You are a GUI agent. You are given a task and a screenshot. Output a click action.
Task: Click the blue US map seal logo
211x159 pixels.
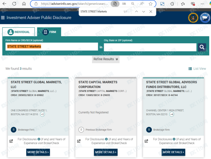coord(205,18)
